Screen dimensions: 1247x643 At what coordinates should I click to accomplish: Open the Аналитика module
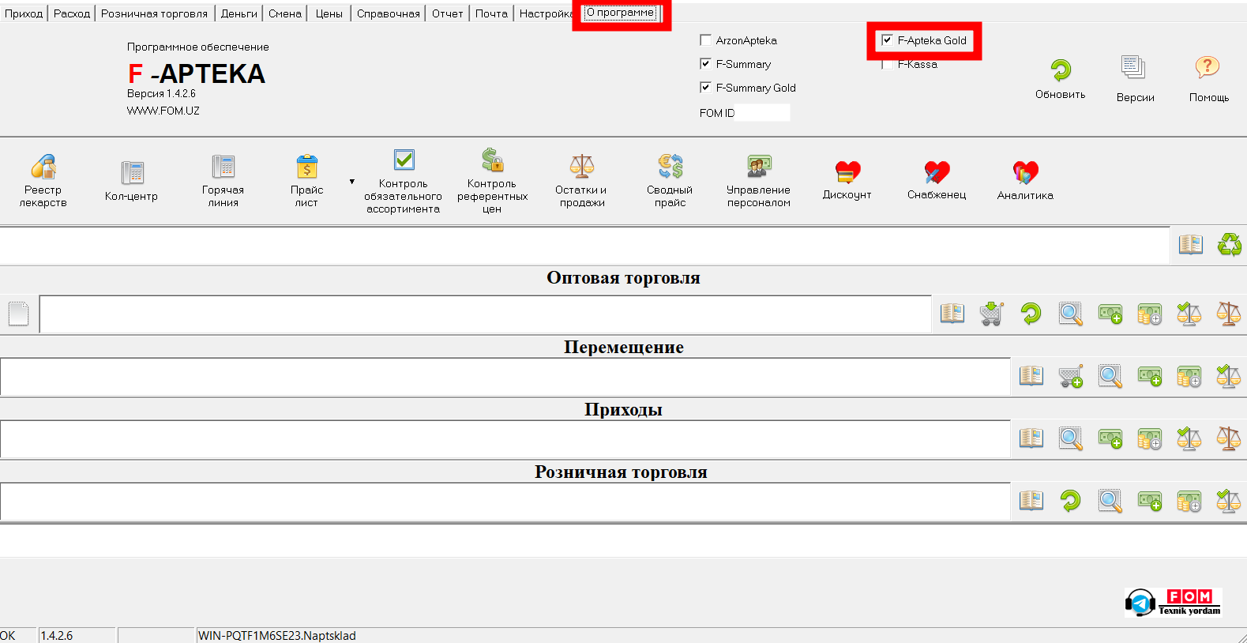coord(1025,180)
